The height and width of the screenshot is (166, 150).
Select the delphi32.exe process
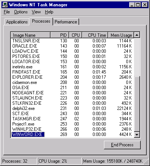(72, 108)
